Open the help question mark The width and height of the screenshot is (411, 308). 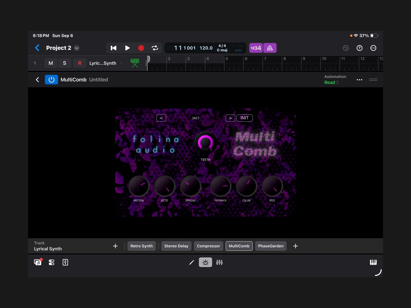[x=359, y=48]
